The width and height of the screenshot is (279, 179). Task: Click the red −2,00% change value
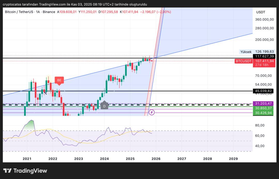(163, 12)
